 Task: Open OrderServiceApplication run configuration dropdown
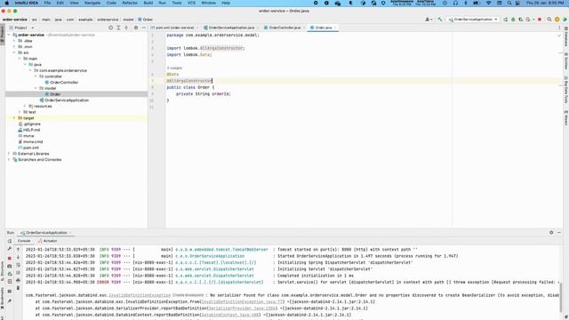[473, 20]
